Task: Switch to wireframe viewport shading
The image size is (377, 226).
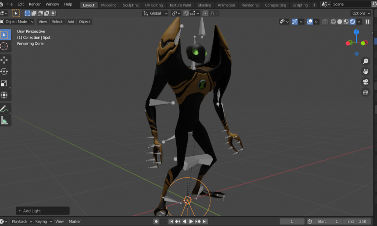Action: click(x=333, y=22)
